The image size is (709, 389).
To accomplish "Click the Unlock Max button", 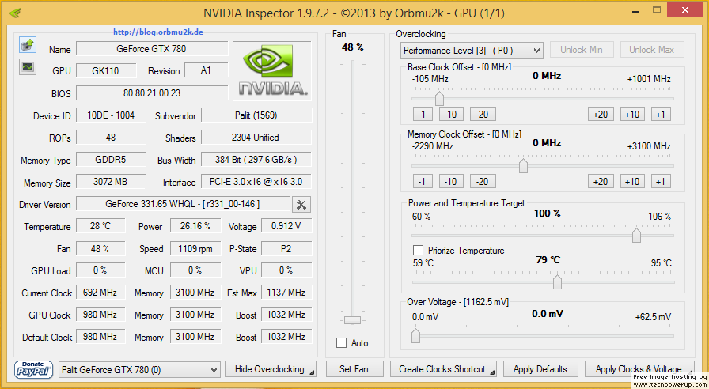I will pyautogui.click(x=651, y=50).
